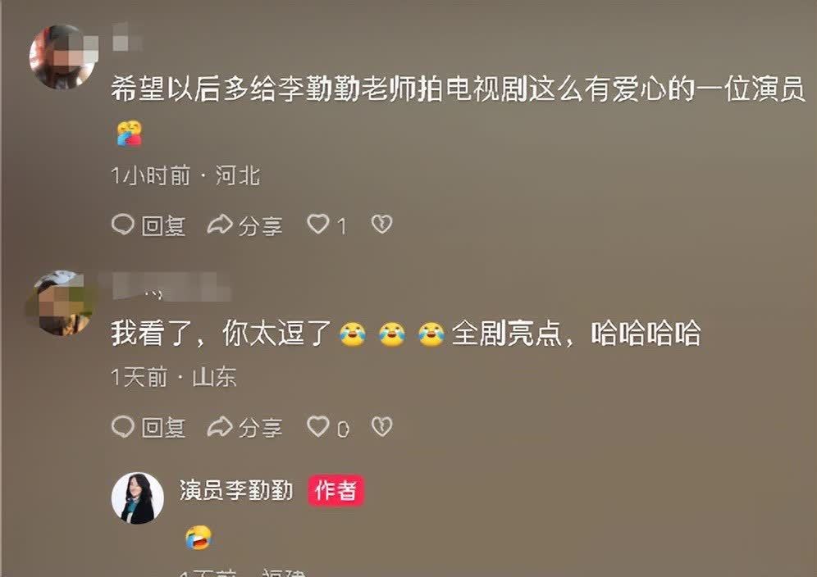Share the Hebei comment via arrow icon
This screenshot has width=817, height=577.
click(219, 225)
